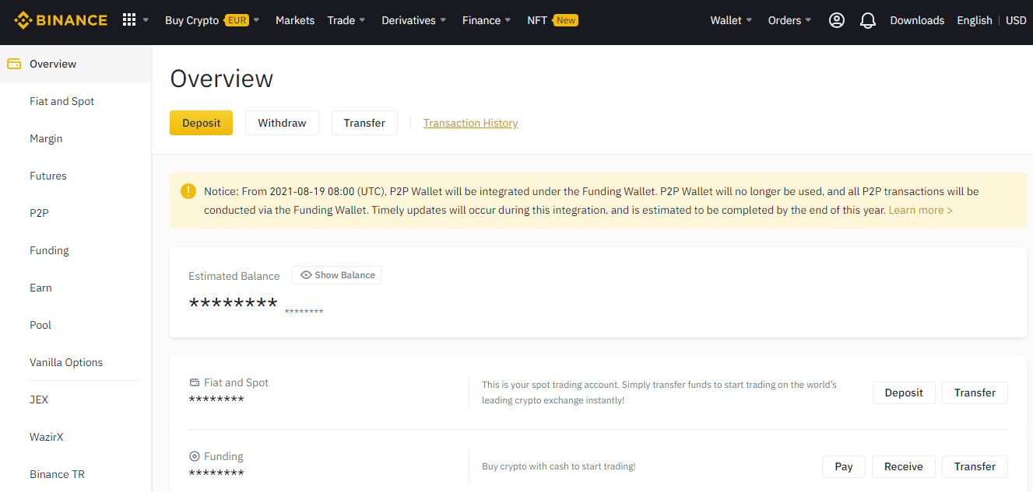
Task: Open the apps grid menu icon
Action: 129,20
